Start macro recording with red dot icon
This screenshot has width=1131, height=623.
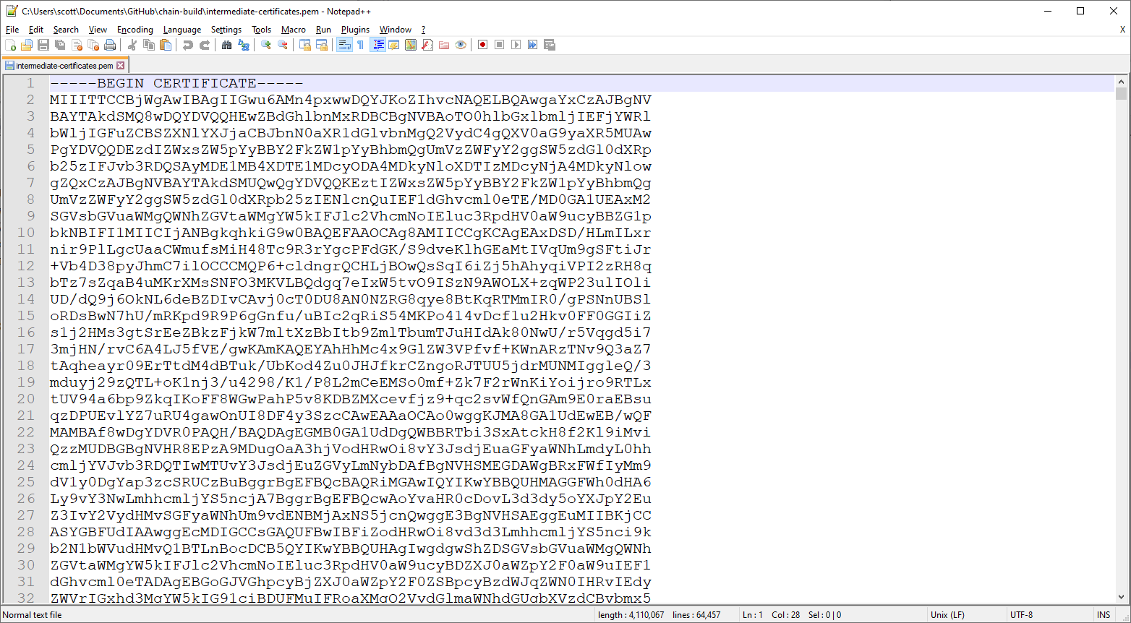(x=482, y=45)
